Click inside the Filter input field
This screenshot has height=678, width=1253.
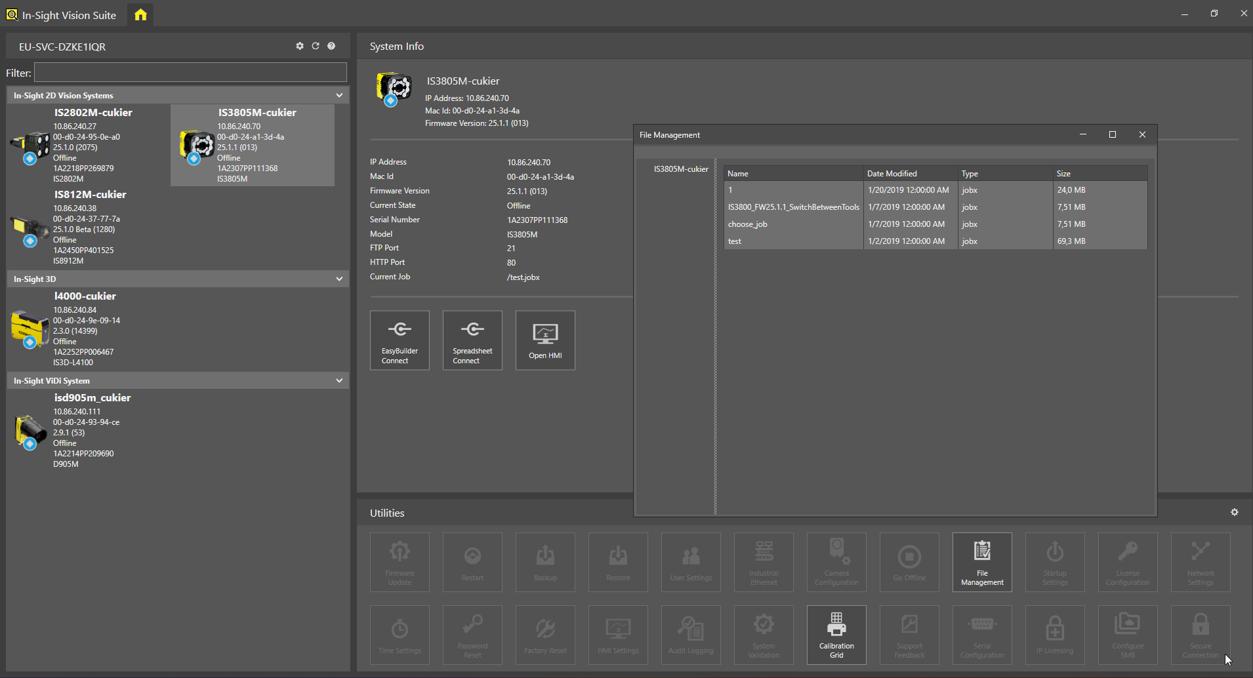190,72
